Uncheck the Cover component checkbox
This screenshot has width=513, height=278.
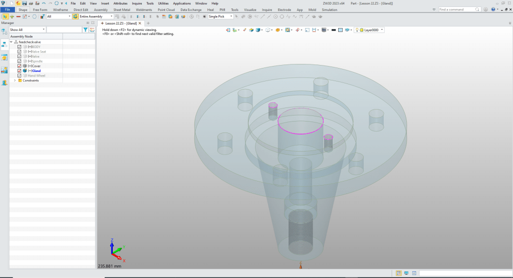(20, 66)
